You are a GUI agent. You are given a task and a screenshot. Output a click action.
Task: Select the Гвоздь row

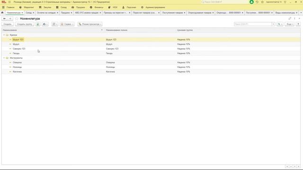click(x=151, y=53)
